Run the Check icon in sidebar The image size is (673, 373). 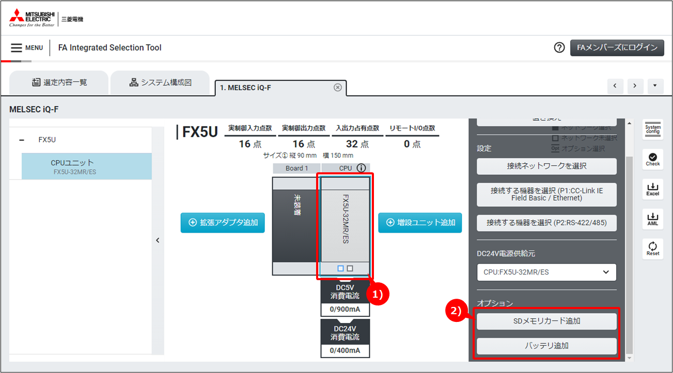click(x=653, y=159)
